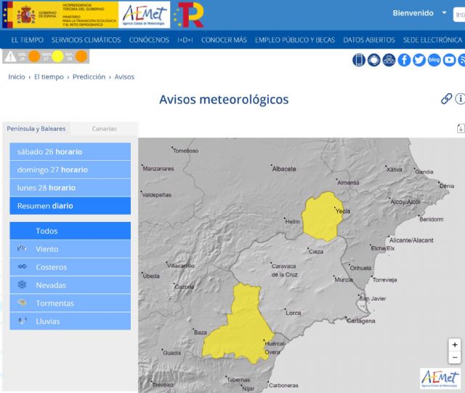Click the orange Saturday 26 warning indicator
The height and width of the screenshot is (393, 465).
click(34, 57)
